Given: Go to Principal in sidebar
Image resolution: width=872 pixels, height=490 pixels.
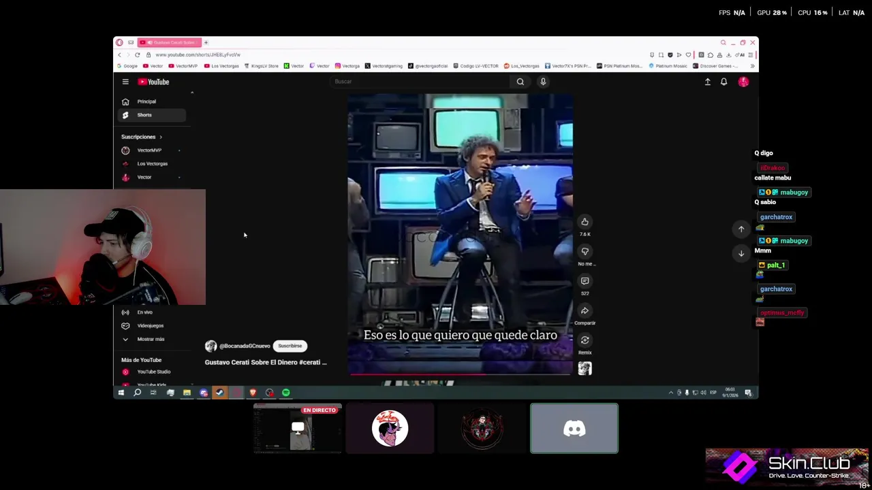Looking at the screenshot, I should (153, 101).
